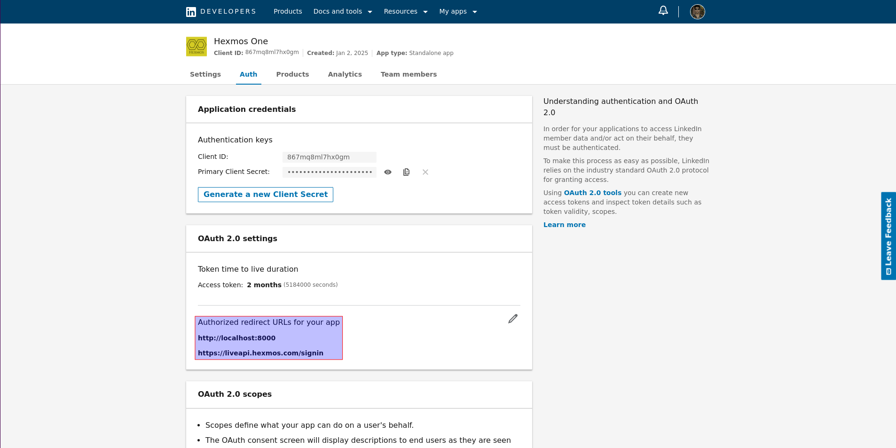Open the Team members tab
This screenshot has width=896, height=448.
[409, 74]
